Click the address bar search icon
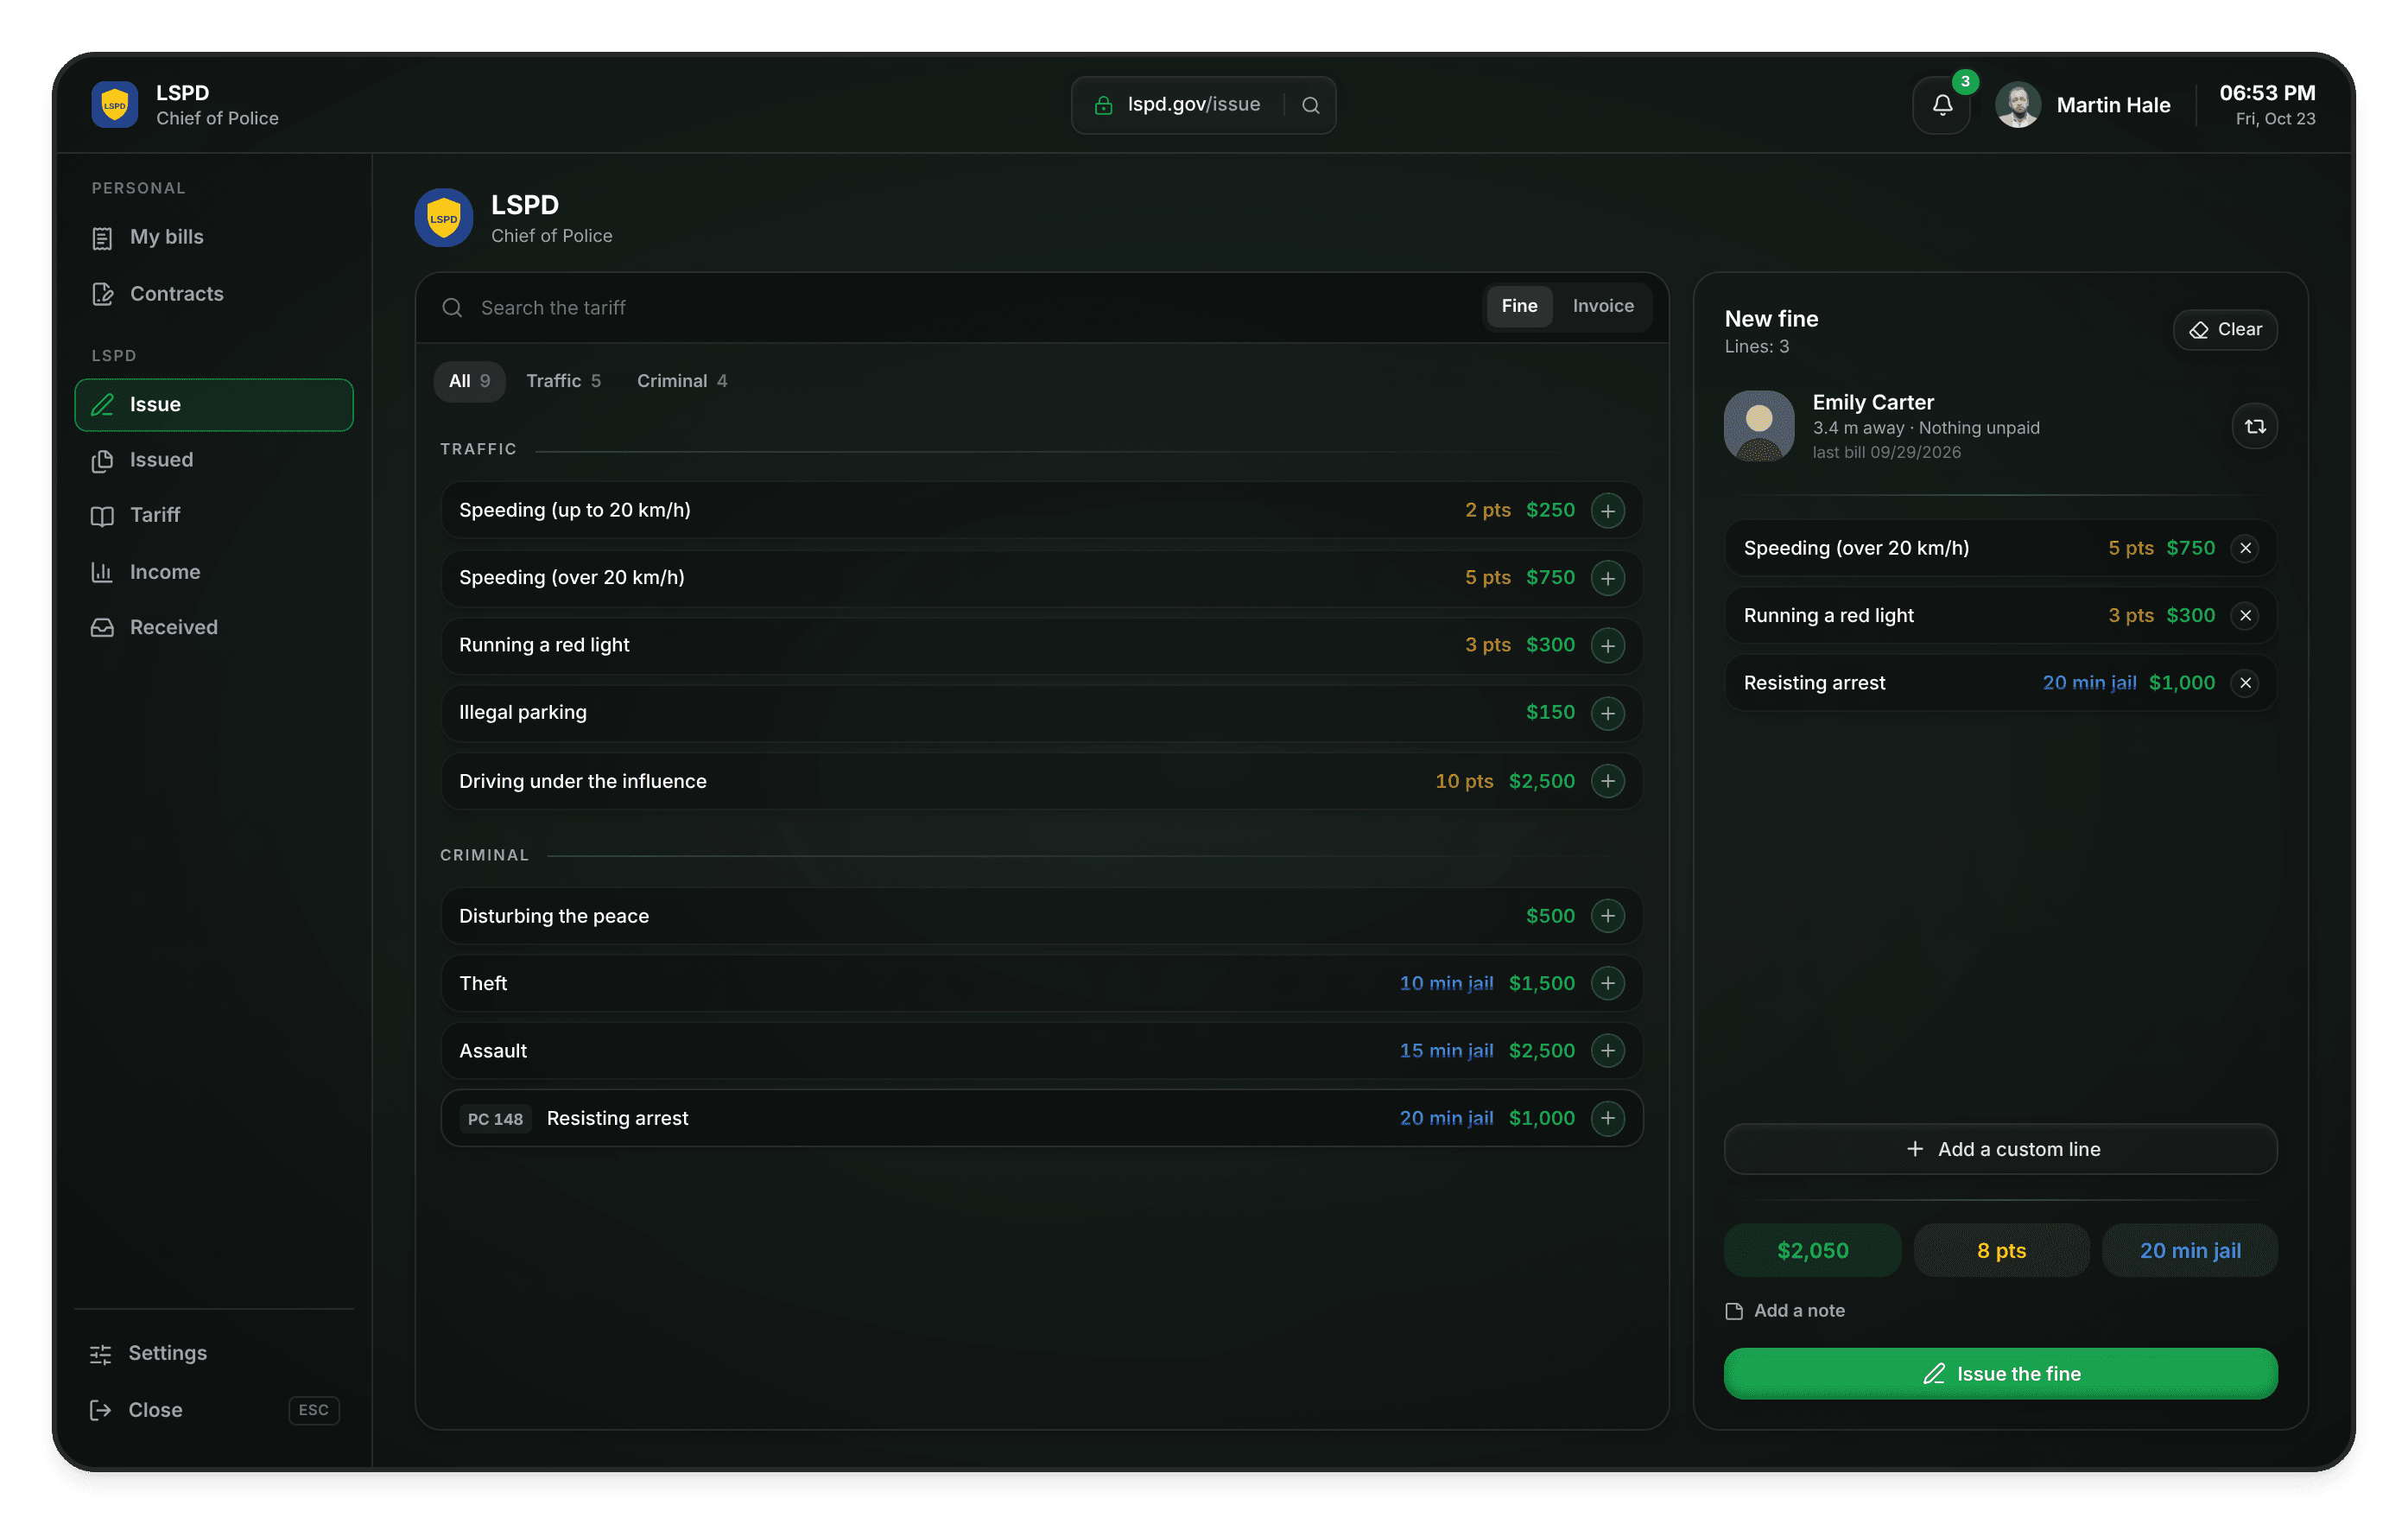Screen dimensions: 2408x1524 (1310, 105)
